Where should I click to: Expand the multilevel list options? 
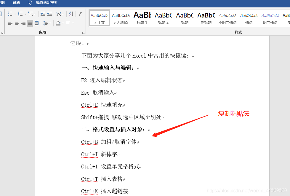35,14
